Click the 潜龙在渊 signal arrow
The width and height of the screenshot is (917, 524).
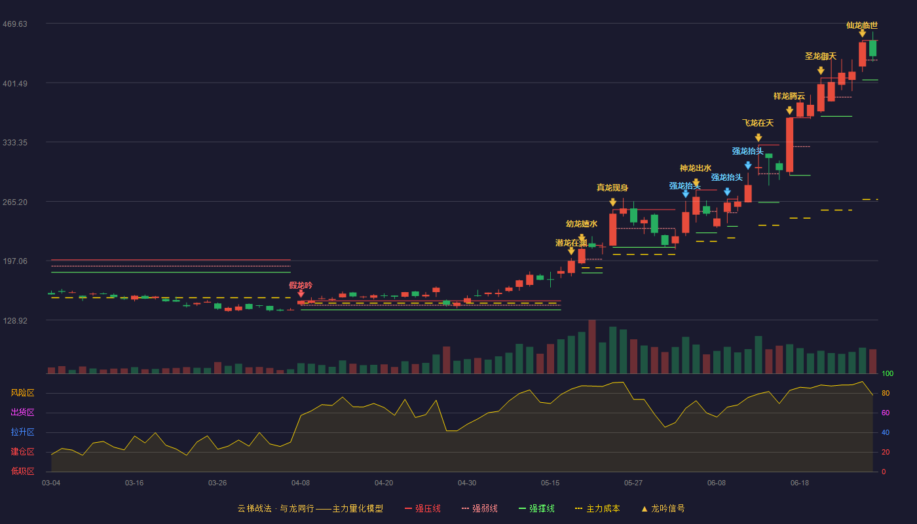coord(571,251)
